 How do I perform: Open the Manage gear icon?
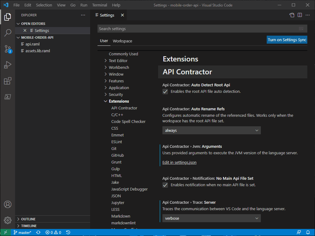pyautogui.click(x=8, y=220)
